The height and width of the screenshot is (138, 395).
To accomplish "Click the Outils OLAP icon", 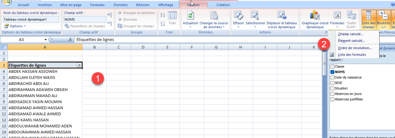I will [x=352, y=15].
